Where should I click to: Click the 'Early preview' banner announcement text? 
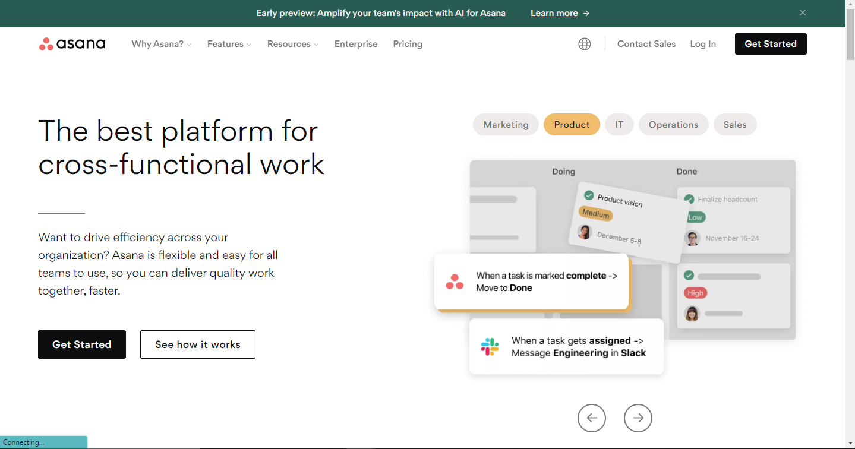tap(381, 13)
